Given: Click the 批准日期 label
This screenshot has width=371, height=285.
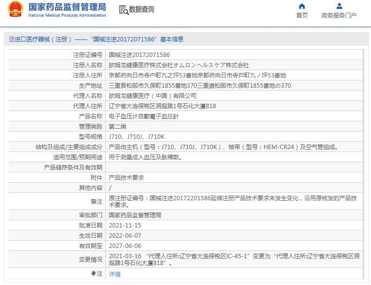Looking at the screenshot, I should (91, 225).
